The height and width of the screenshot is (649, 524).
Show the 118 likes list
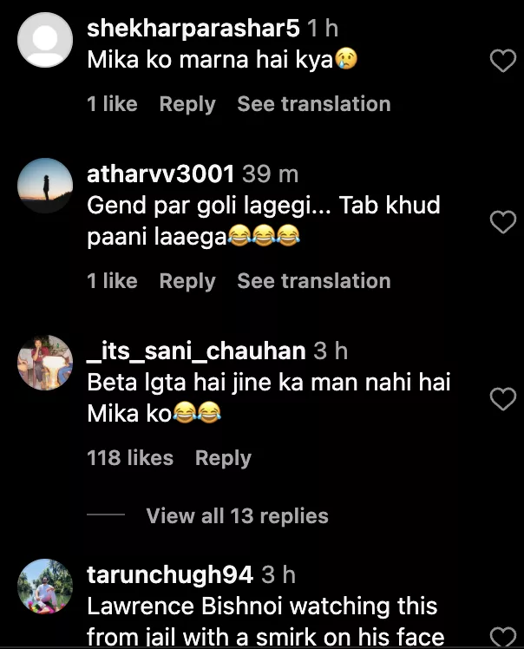pyautogui.click(x=130, y=458)
